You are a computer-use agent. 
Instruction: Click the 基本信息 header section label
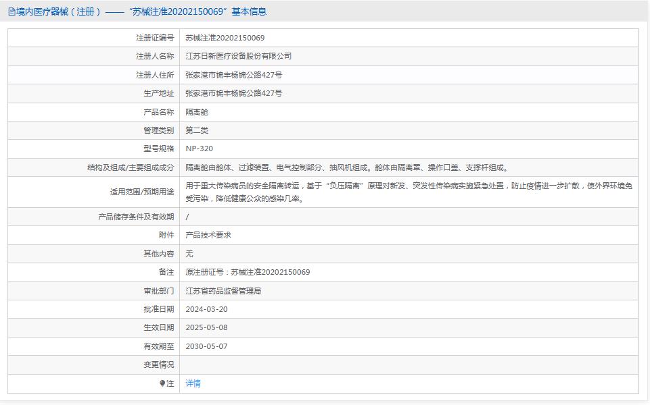(249, 11)
